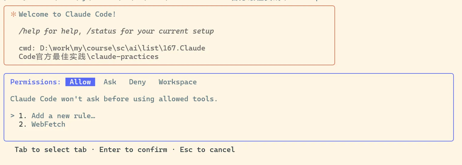Switch to the Workspace tab
462x165 pixels.
point(178,82)
